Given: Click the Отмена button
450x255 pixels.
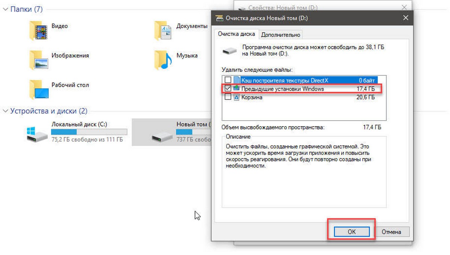Looking at the screenshot, I should 391,232.
